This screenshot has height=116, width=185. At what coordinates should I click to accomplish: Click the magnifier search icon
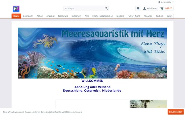tap(106, 8)
